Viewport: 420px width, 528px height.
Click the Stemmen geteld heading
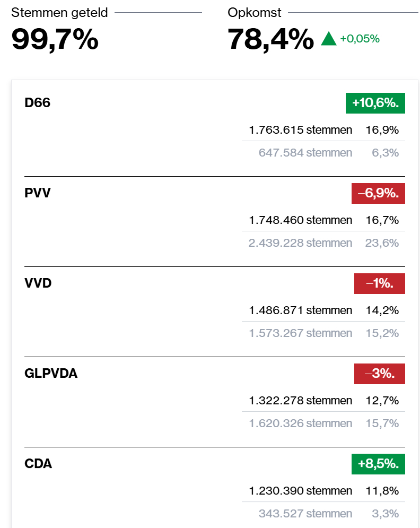(x=59, y=13)
